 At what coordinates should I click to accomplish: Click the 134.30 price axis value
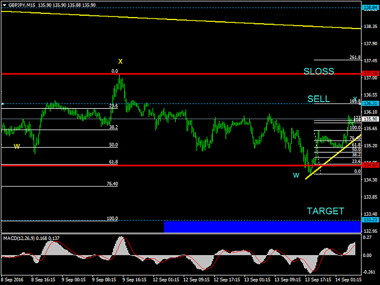(x=370, y=180)
